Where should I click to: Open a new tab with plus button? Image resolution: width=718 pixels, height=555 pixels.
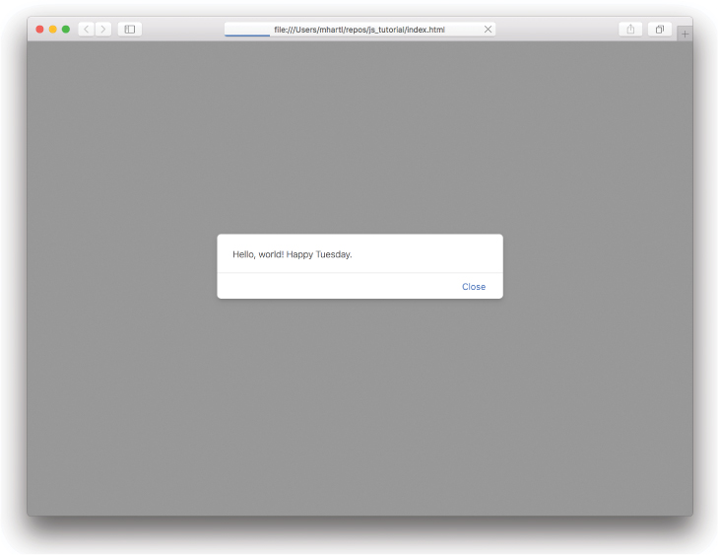[685, 34]
